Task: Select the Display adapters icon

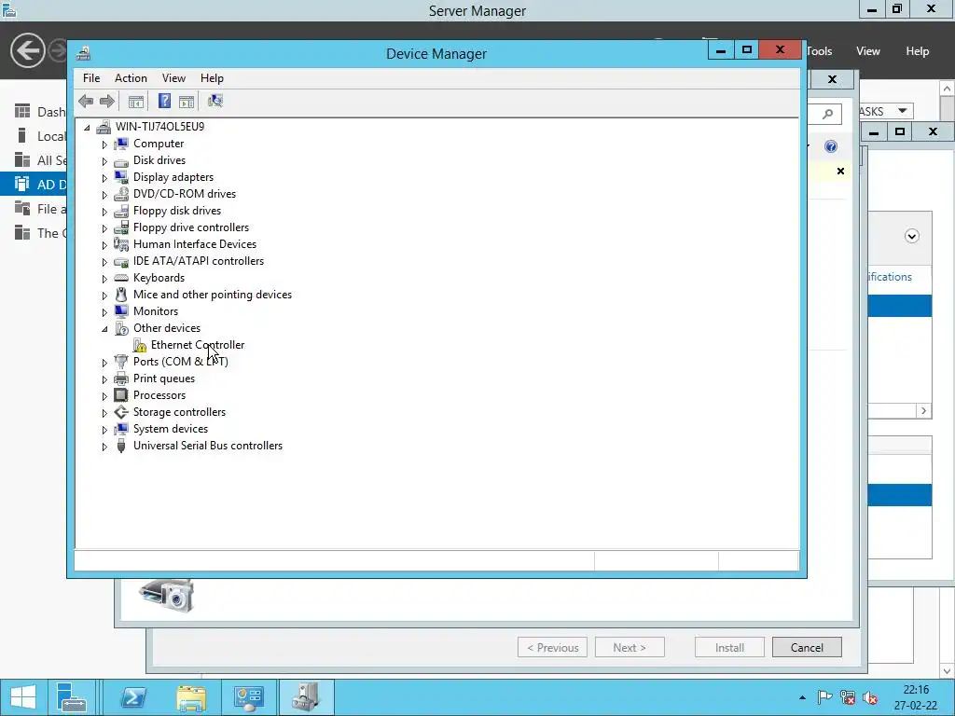Action: click(x=121, y=177)
